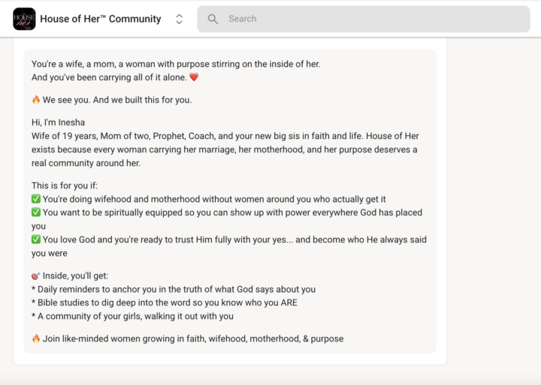Click the "Hi, I'm Inesha" line
This screenshot has height=385, width=541.
click(x=59, y=122)
